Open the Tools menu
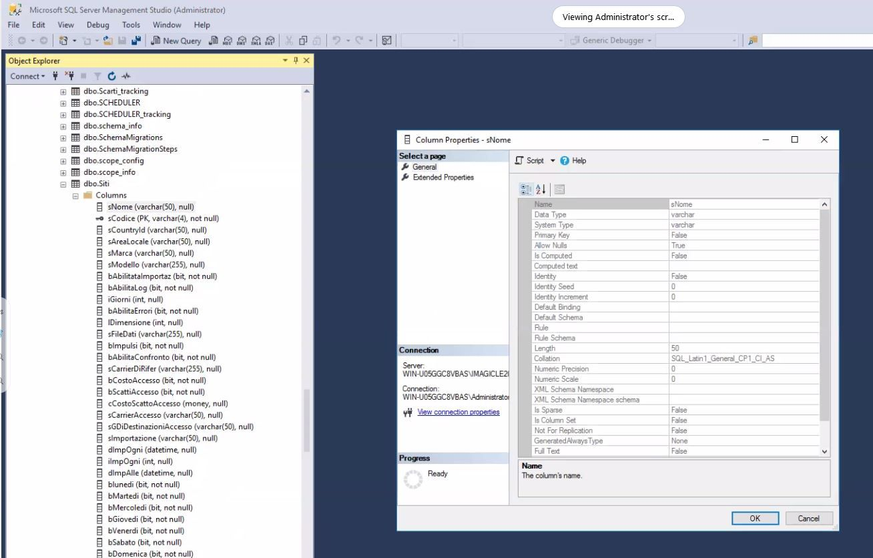 [x=131, y=25]
